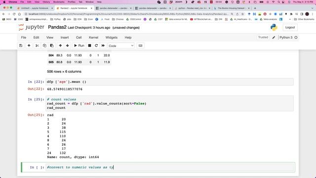The image size is (316, 178).
Task: Restart the kernel icon
Action: 96,45
